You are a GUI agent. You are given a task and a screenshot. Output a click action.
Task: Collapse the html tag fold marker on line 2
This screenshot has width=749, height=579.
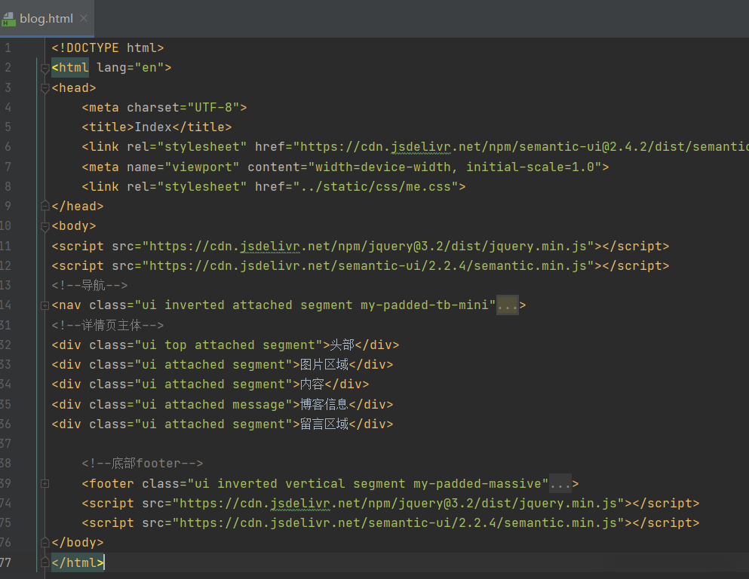[45, 68]
